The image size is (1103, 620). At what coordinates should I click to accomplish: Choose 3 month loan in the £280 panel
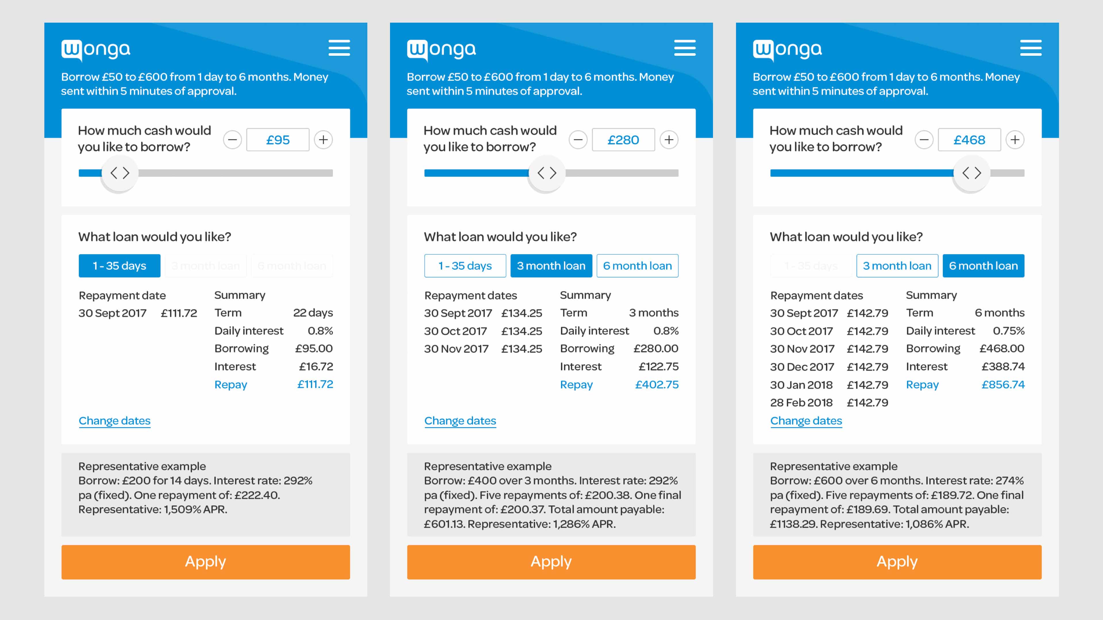click(x=551, y=266)
